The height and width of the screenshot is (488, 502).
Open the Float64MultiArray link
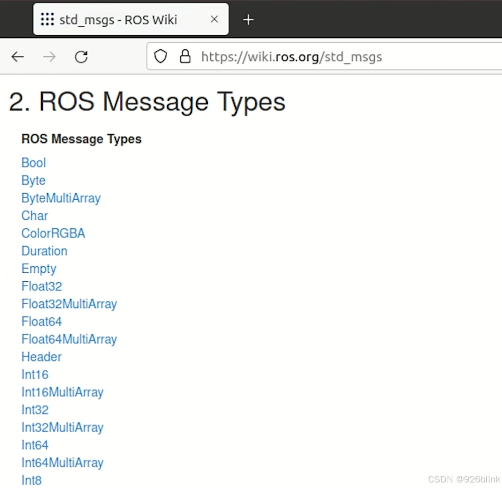tap(69, 340)
